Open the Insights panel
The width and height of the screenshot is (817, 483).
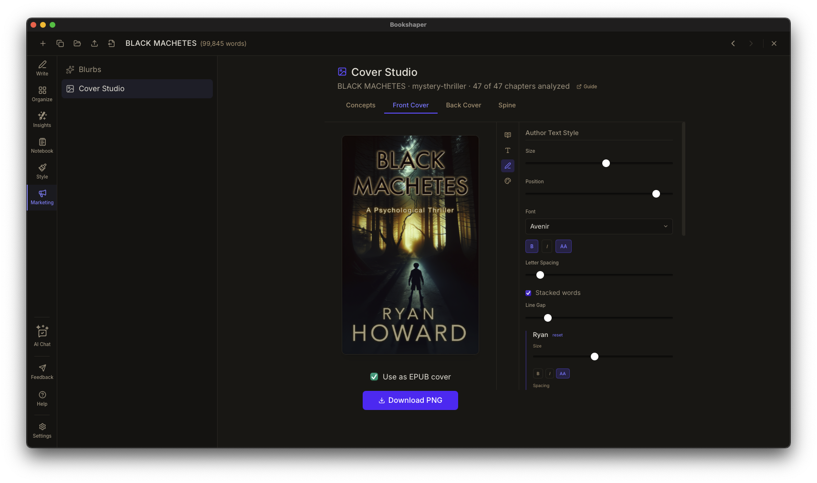[x=42, y=120]
